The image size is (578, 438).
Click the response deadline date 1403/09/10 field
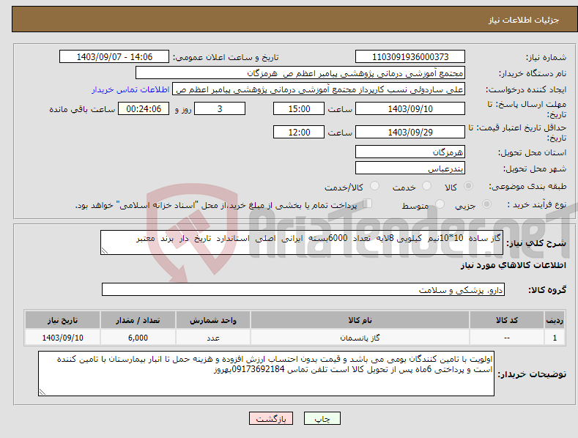[x=410, y=108]
